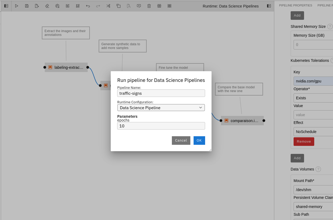The width and height of the screenshot is (333, 220).
Task: Click the Clear Pipeline eraser icon
Action: [x=47, y=6]
